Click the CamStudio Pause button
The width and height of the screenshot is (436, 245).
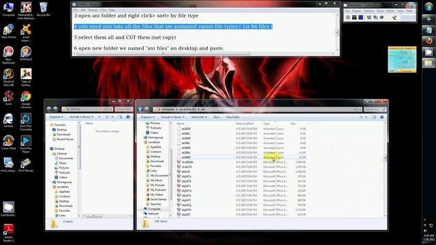coord(354,18)
